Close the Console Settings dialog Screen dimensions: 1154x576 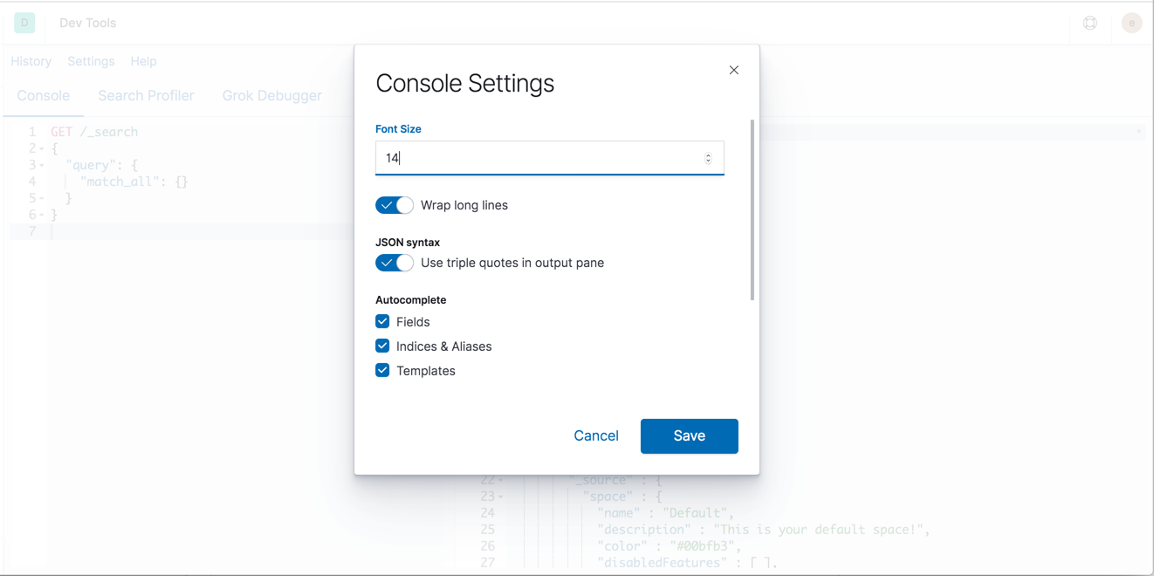(x=733, y=70)
